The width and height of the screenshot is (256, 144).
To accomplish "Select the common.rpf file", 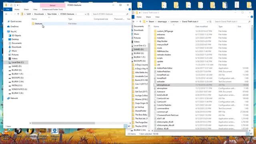I will click(x=162, y=112).
